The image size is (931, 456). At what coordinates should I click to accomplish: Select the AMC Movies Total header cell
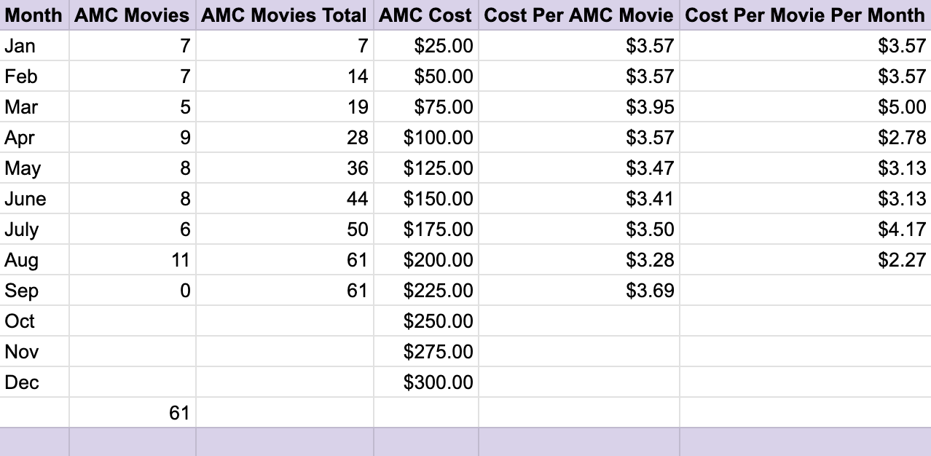click(284, 15)
